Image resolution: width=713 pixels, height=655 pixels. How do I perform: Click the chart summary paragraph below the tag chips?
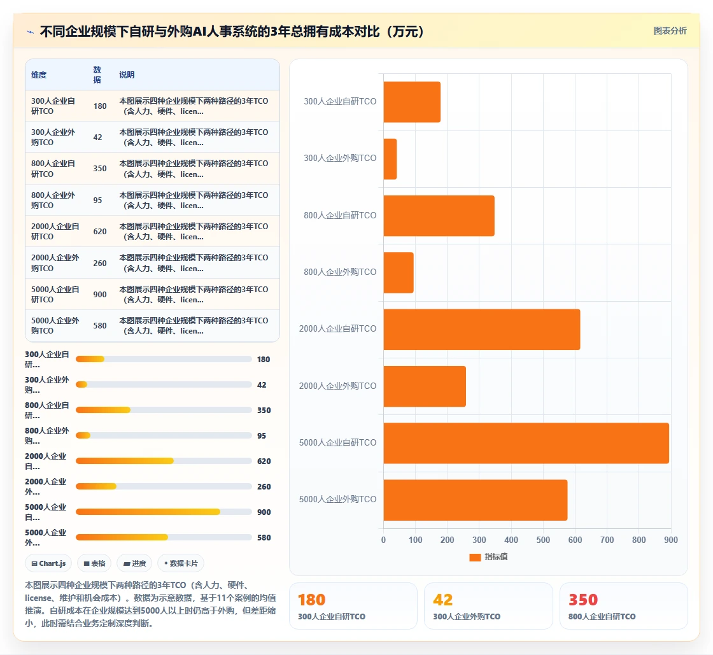150,604
